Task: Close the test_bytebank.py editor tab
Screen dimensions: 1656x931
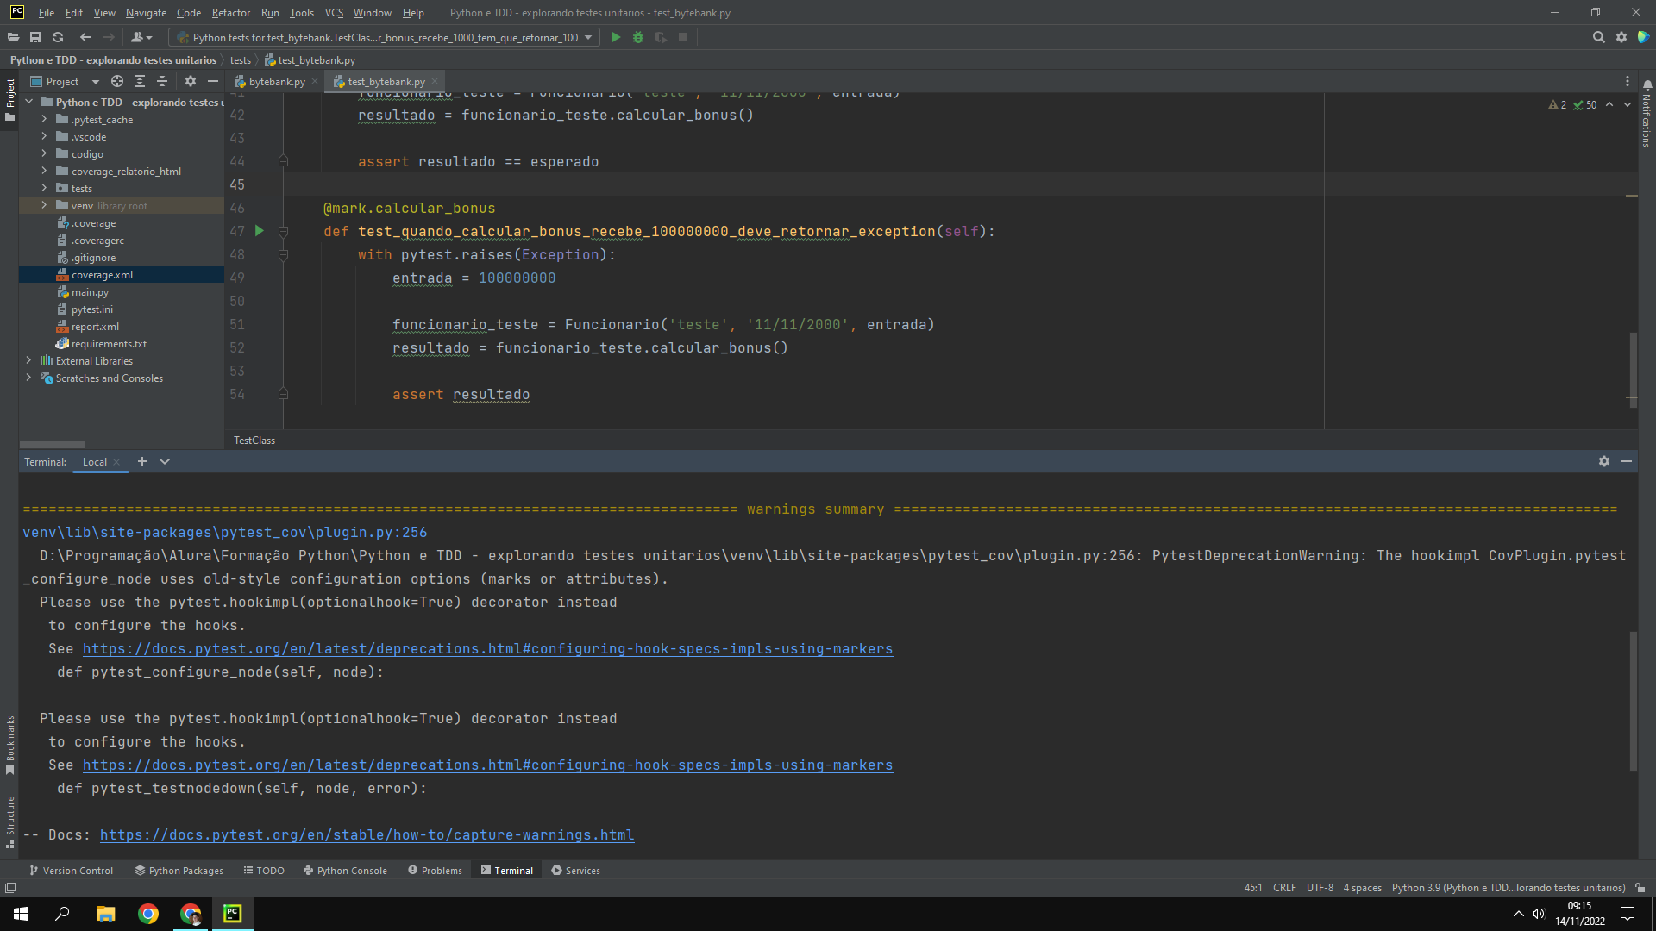Action: (436, 81)
